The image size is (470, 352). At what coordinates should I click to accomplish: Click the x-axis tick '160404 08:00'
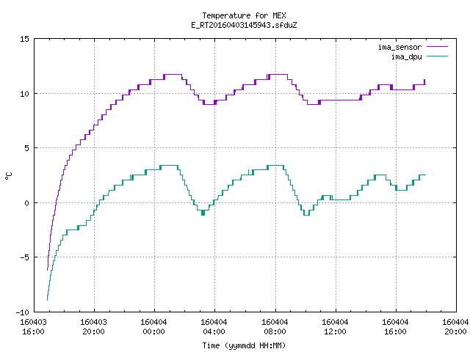pos(275,327)
